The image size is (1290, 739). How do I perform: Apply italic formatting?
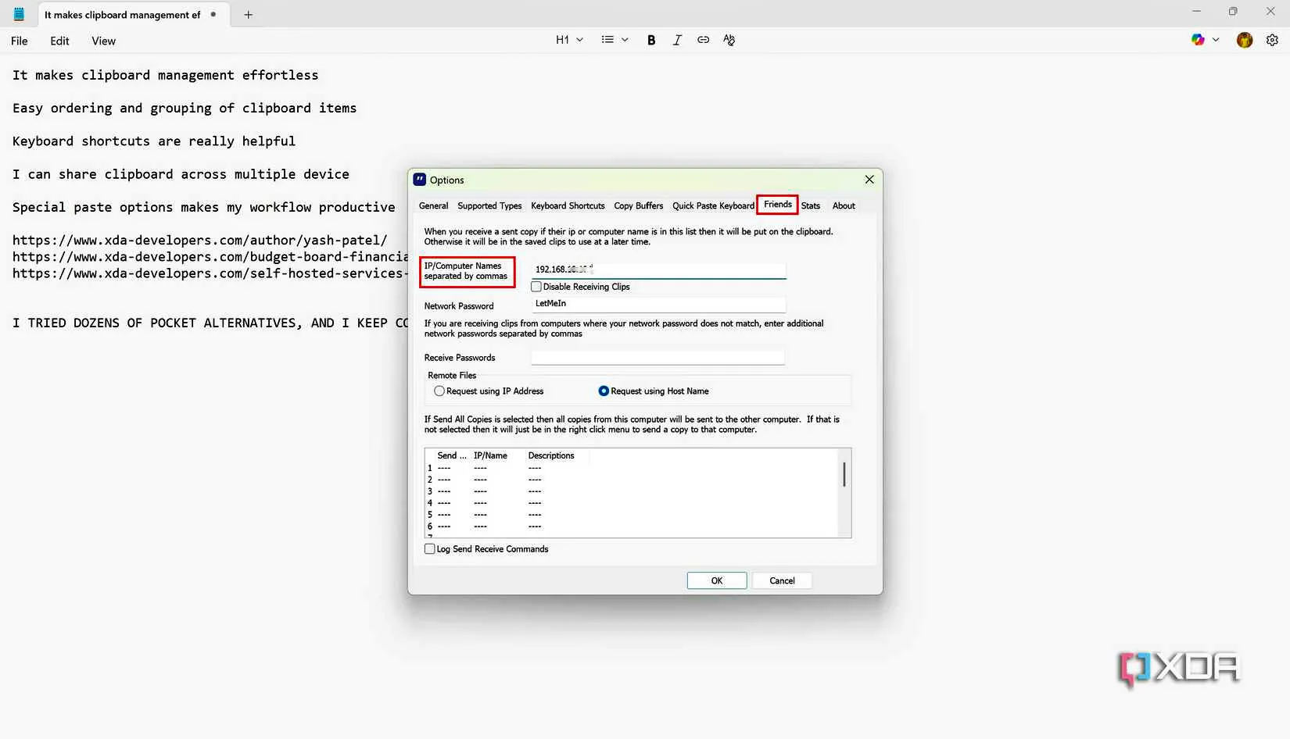[x=677, y=40]
